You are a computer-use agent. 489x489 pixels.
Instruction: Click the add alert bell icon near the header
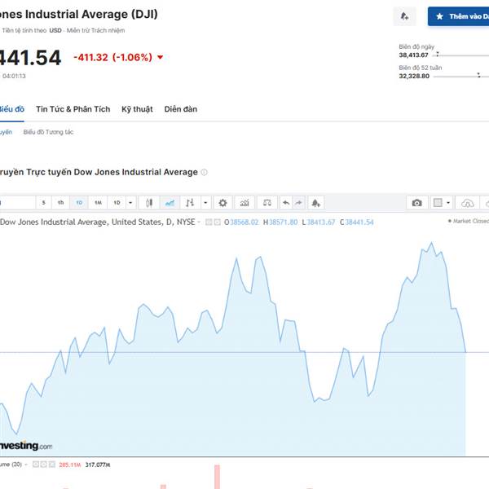pos(404,16)
